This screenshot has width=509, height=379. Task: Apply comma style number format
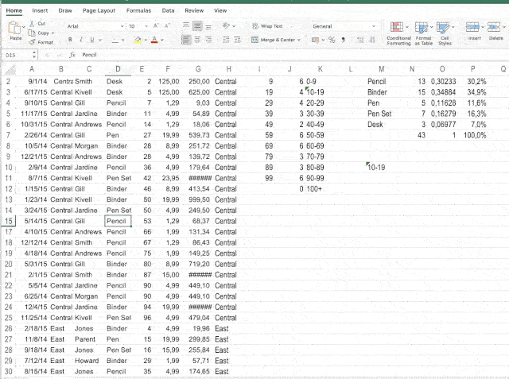point(343,40)
